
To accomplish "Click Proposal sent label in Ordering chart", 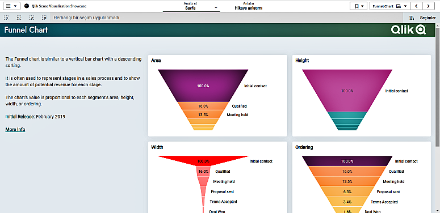I will tap(388, 191).
